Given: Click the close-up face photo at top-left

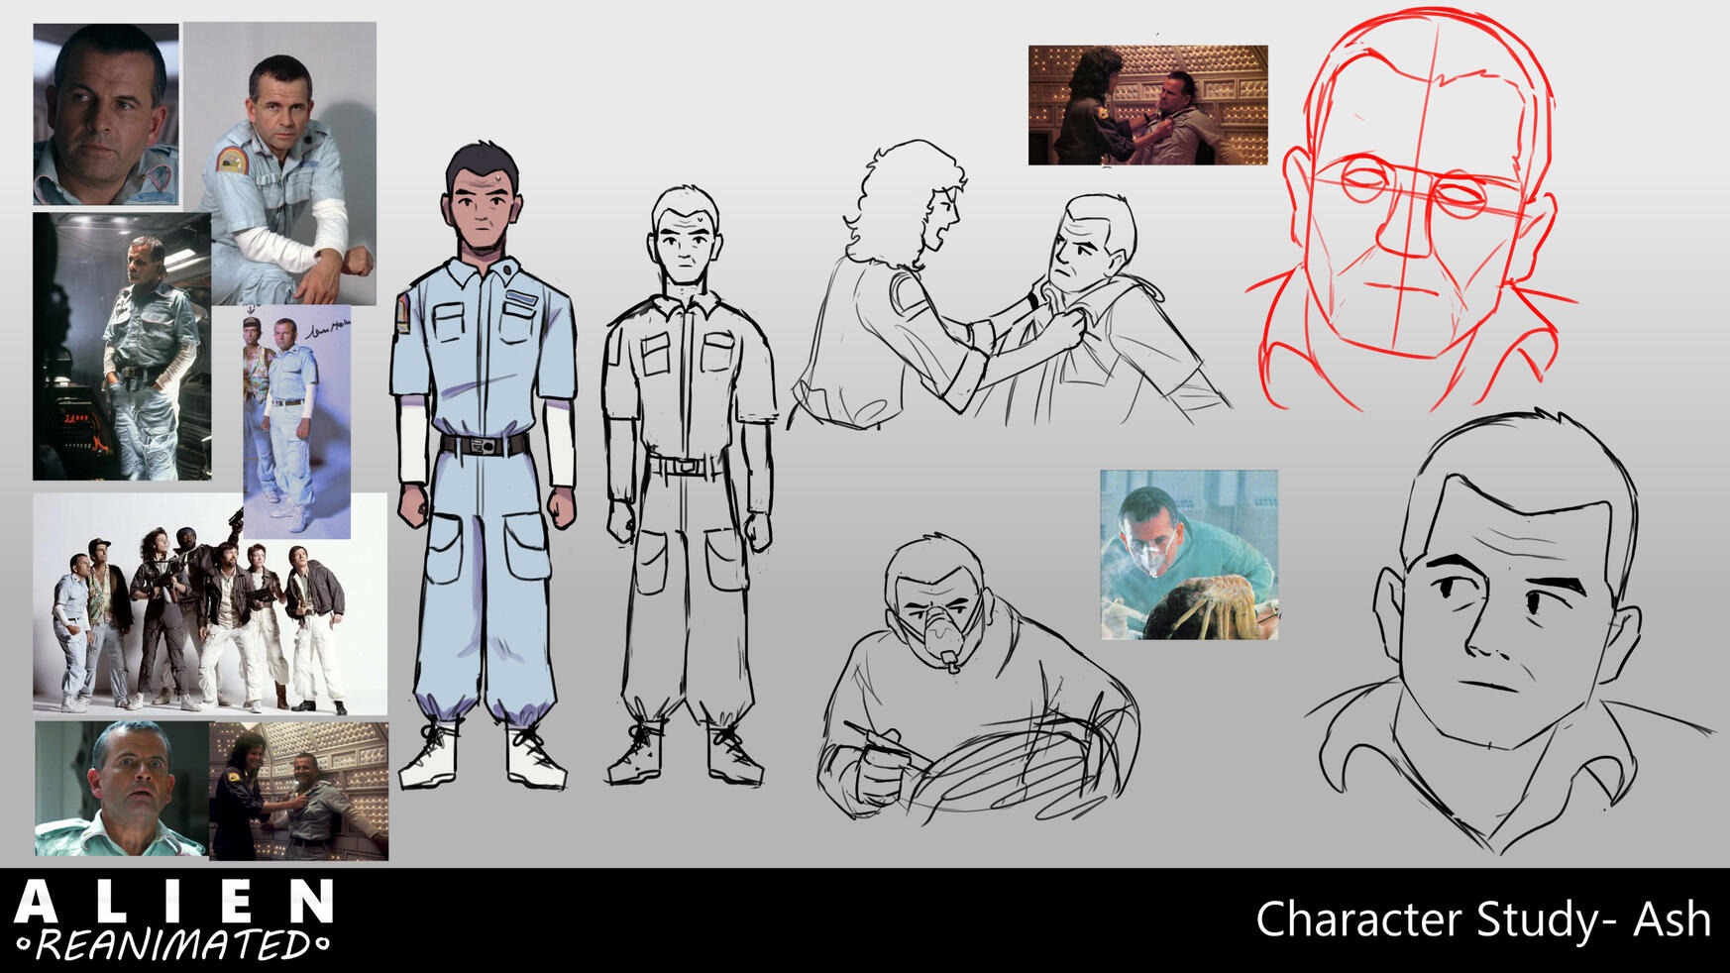Looking at the screenshot, I should [x=105, y=114].
